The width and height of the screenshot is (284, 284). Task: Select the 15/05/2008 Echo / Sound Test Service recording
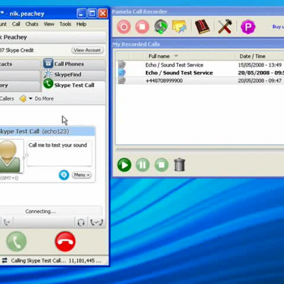pyautogui.click(x=200, y=65)
